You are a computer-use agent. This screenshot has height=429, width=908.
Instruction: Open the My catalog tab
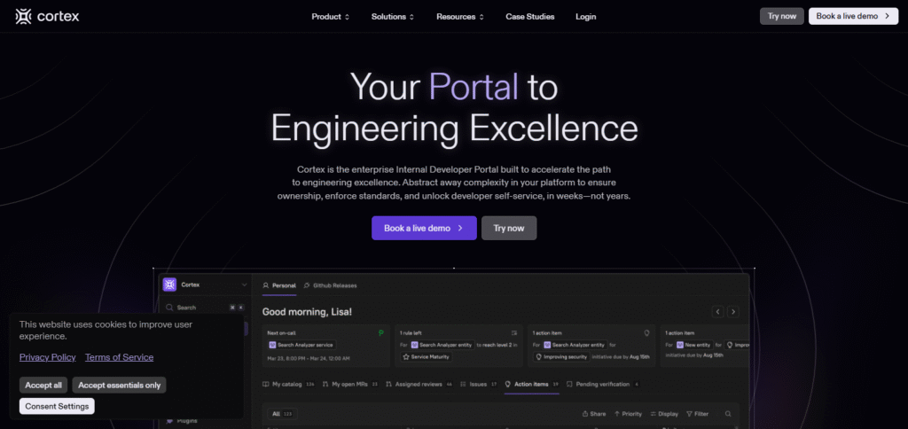[x=288, y=384]
